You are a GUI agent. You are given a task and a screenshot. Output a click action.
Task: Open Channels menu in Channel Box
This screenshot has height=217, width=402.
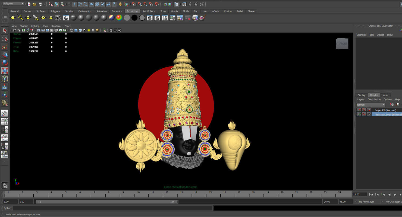click(x=362, y=35)
